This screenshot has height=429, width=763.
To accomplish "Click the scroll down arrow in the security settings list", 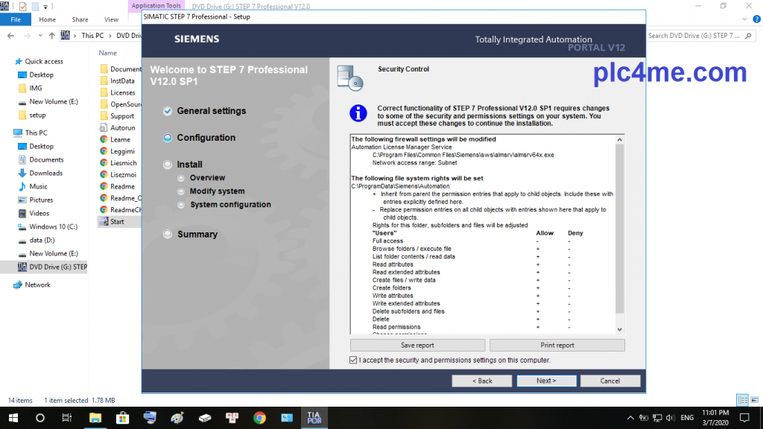I will coord(620,329).
